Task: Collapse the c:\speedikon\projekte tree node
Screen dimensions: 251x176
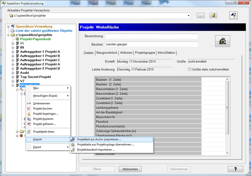Action: tap(8, 35)
